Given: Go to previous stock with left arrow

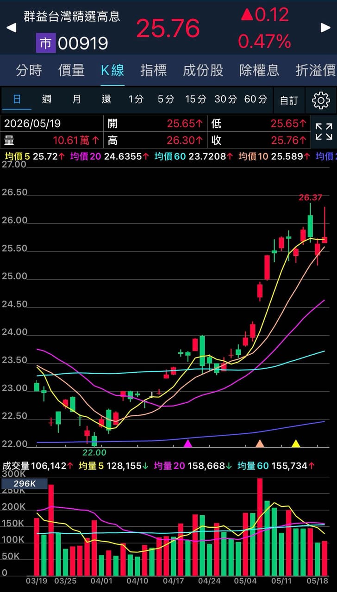Looking at the screenshot, I should 11,28.
